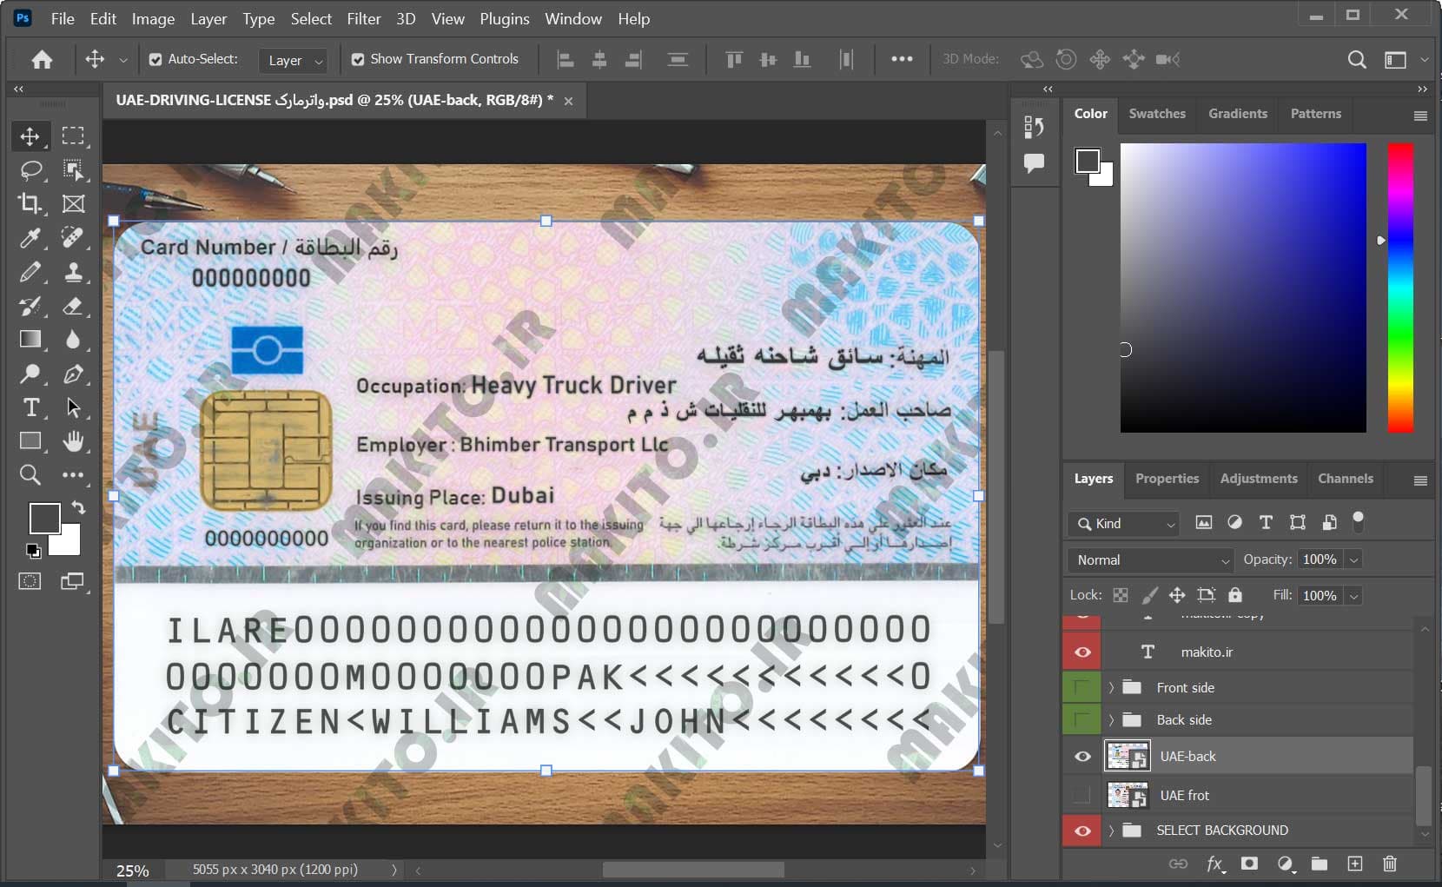Switch to the Swatches tab
This screenshot has width=1442, height=887.
1157,114
